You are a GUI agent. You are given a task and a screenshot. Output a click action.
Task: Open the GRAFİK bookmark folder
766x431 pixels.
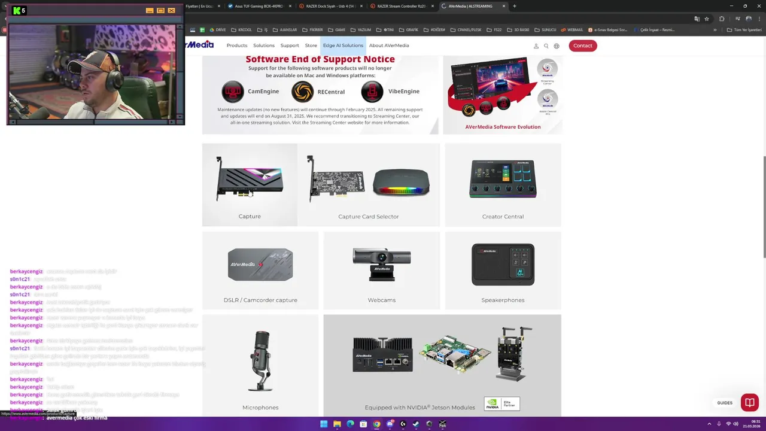409,30
